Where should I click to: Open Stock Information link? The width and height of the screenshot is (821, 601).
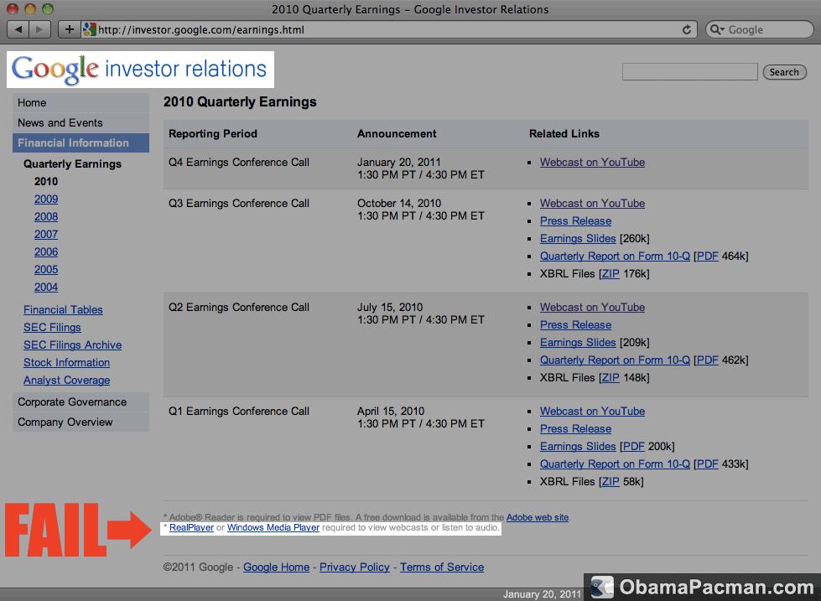pyautogui.click(x=66, y=363)
